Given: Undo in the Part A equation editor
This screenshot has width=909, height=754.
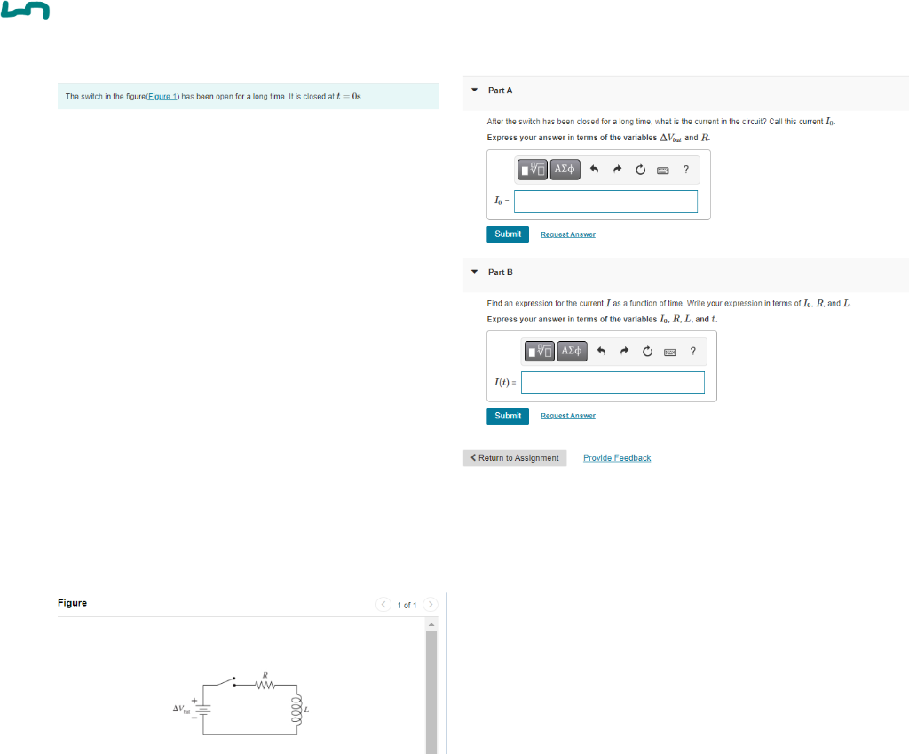Looking at the screenshot, I should click(594, 170).
